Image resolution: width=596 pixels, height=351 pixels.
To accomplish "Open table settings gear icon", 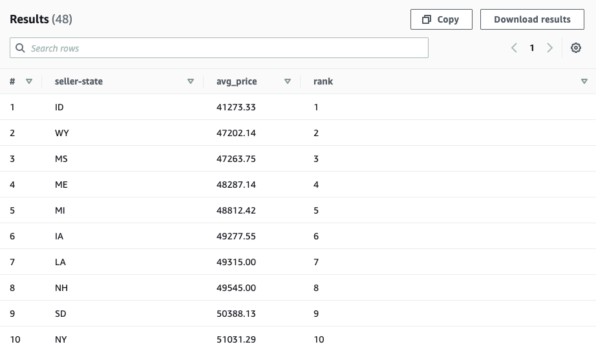I will click(576, 48).
